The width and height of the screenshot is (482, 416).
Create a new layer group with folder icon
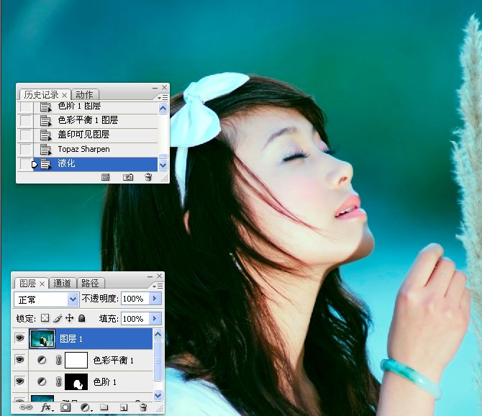[x=104, y=408]
